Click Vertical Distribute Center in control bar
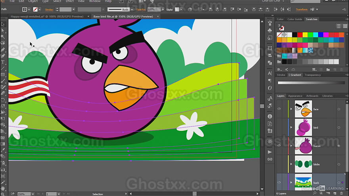 tap(261, 10)
